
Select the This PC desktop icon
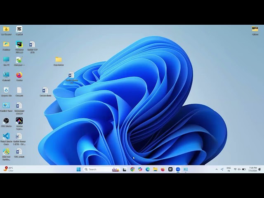tap(6, 61)
